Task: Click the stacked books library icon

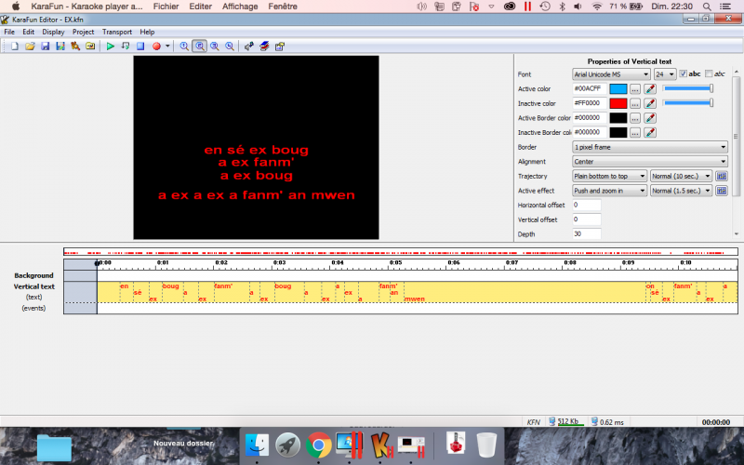Action: pyautogui.click(x=264, y=46)
